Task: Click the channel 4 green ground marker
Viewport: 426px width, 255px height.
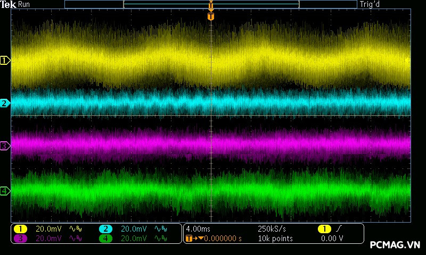Action: point(5,191)
